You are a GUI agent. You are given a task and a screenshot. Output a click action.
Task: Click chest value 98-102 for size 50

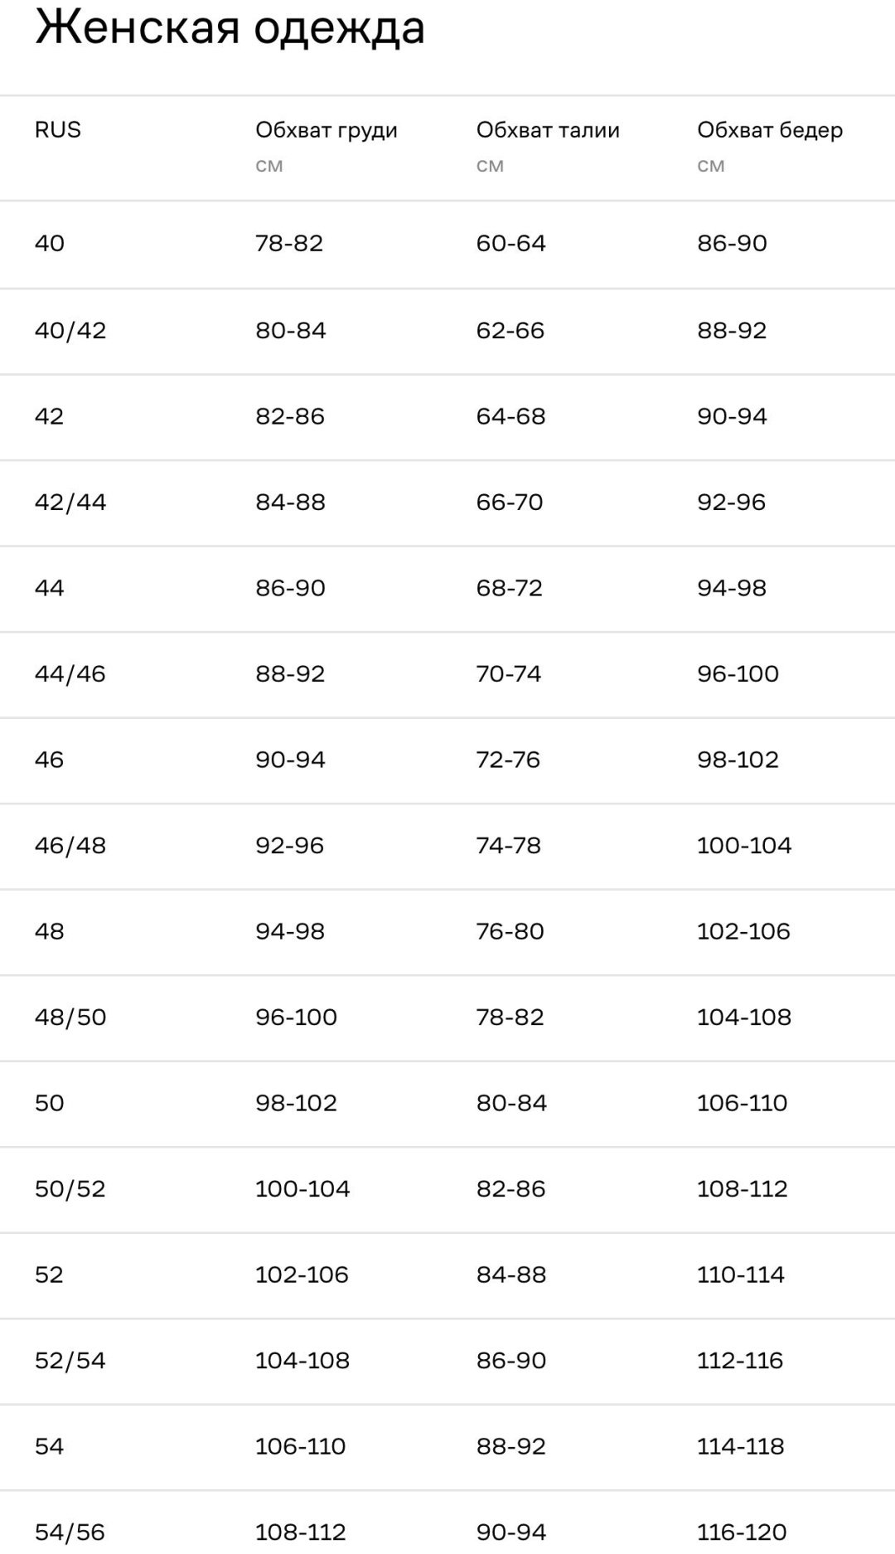[x=296, y=1103]
